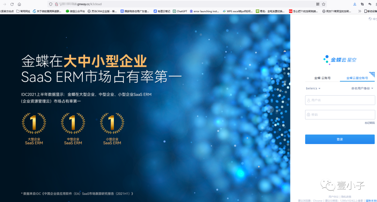Open the WPS excel转pdf bookmark
The width and height of the screenshot is (377, 202).
click(238, 11)
